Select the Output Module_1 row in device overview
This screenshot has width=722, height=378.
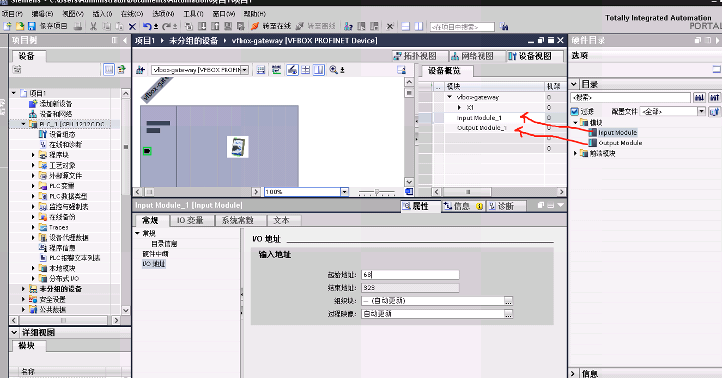pyautogui.click(x=482, y=128)
